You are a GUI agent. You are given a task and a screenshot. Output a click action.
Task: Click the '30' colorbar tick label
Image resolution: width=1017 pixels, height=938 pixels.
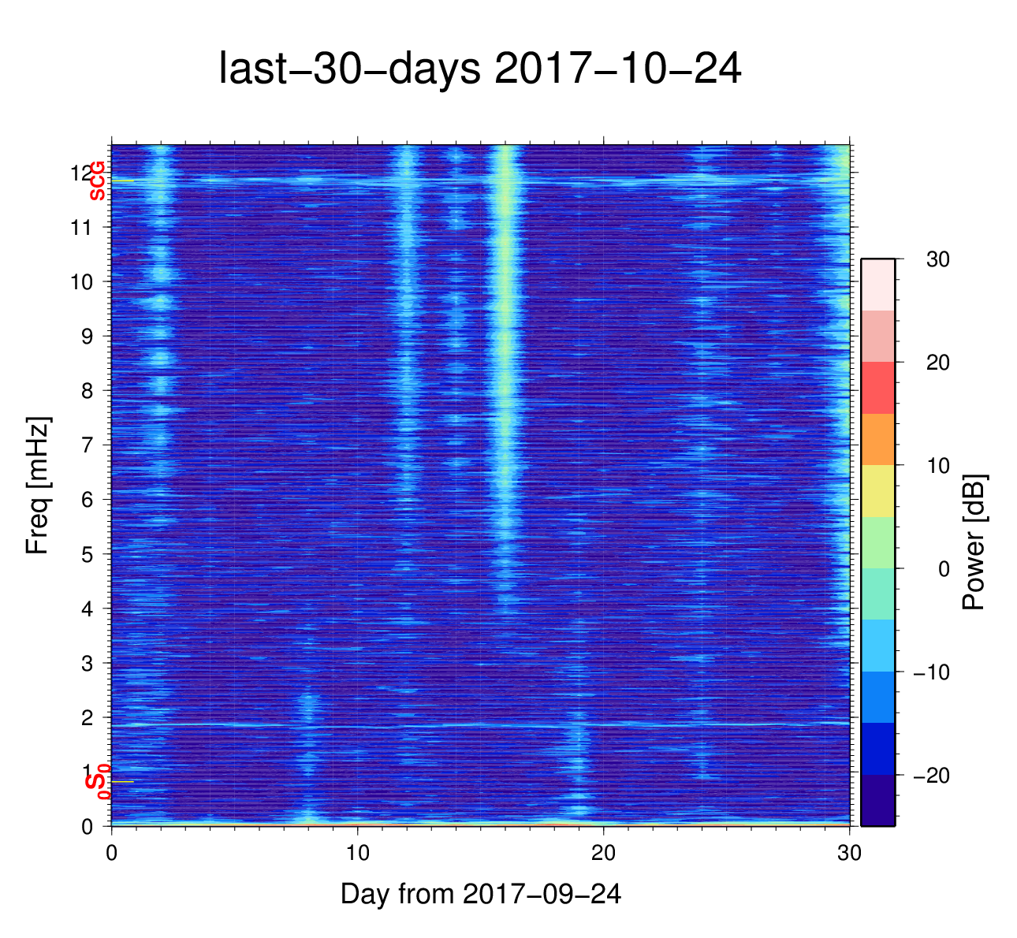tap(937, 259)
